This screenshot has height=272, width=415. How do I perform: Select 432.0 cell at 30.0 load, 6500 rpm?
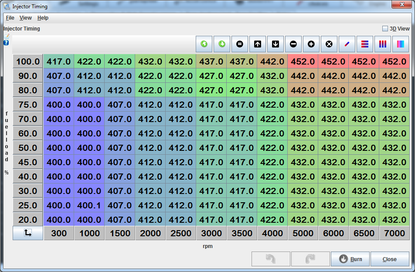point(364,191)
